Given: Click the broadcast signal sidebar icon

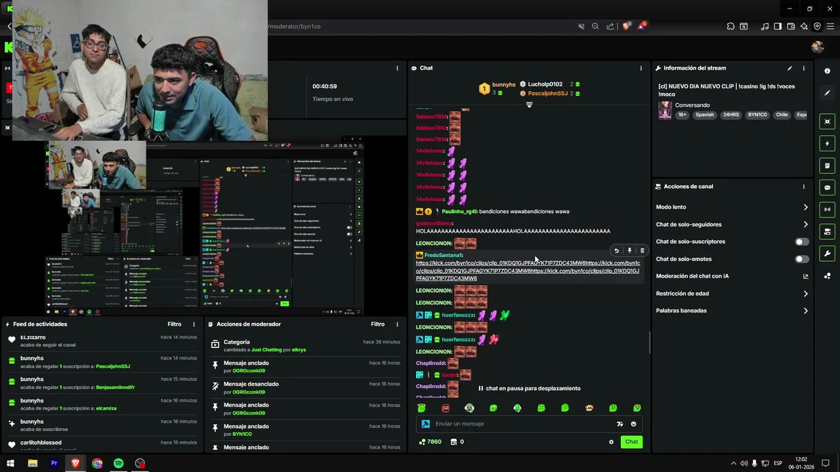Looking at the screenshot, I should (x=827, y=210).
